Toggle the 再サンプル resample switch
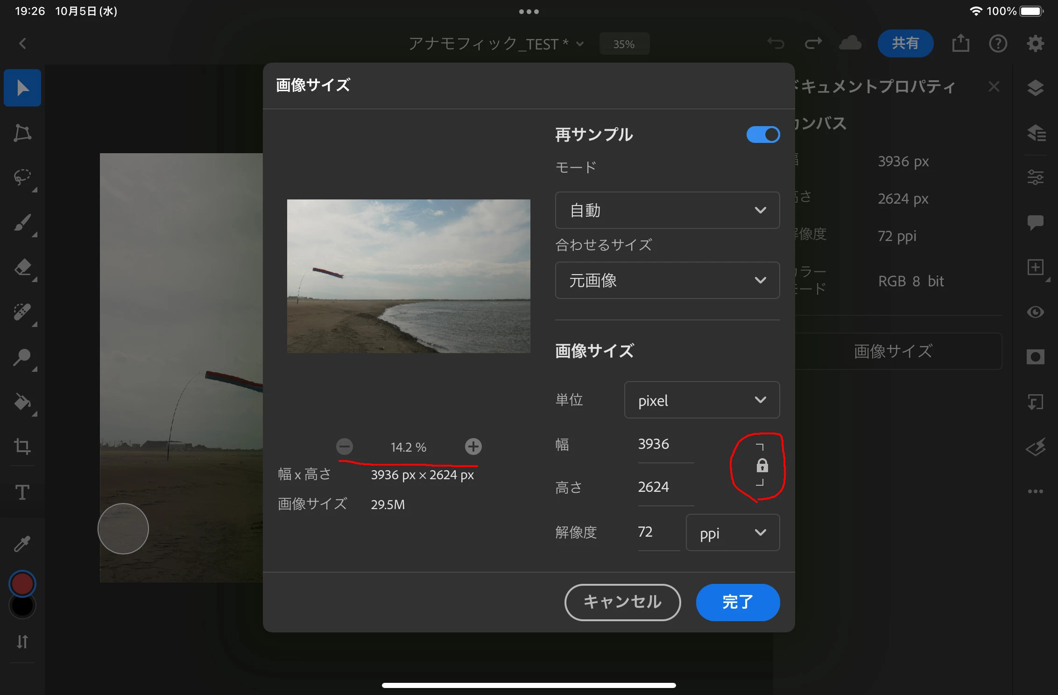 [763, 135]
